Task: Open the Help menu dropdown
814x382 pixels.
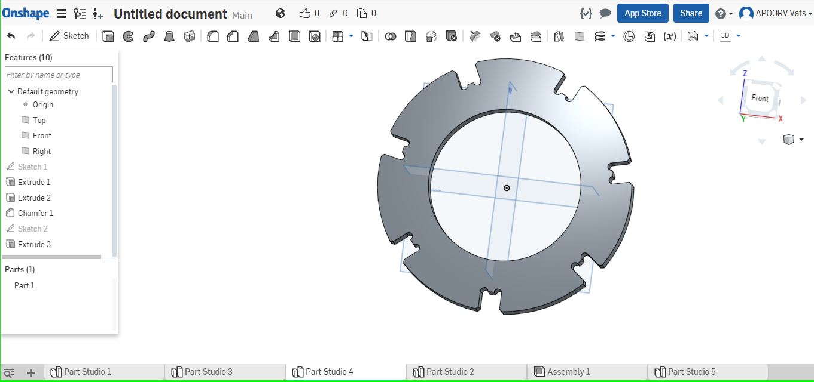Action: (724, 14)
